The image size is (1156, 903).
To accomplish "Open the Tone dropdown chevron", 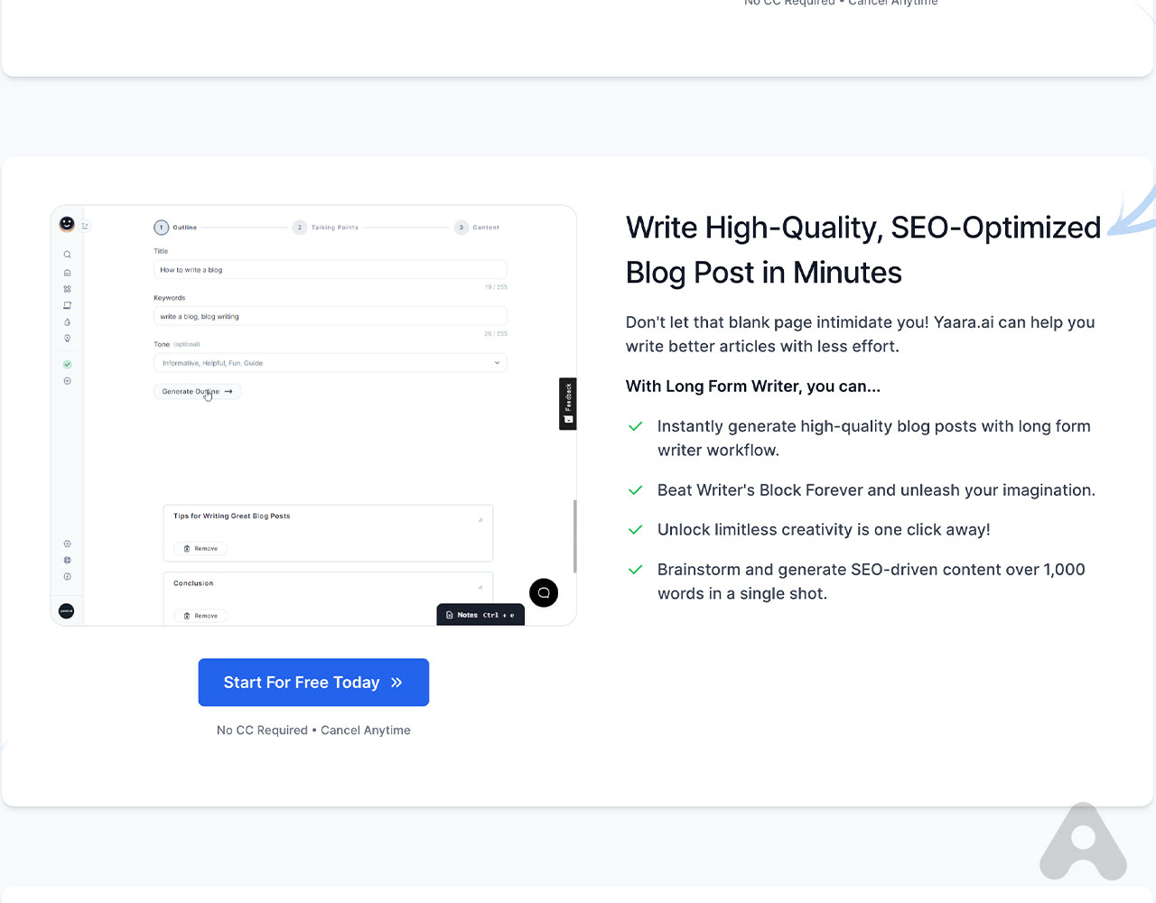I will tap(497, 363).
